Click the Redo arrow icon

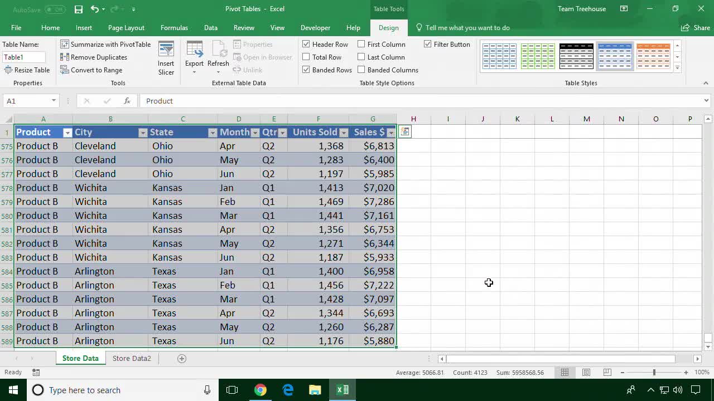pos(115,9)
